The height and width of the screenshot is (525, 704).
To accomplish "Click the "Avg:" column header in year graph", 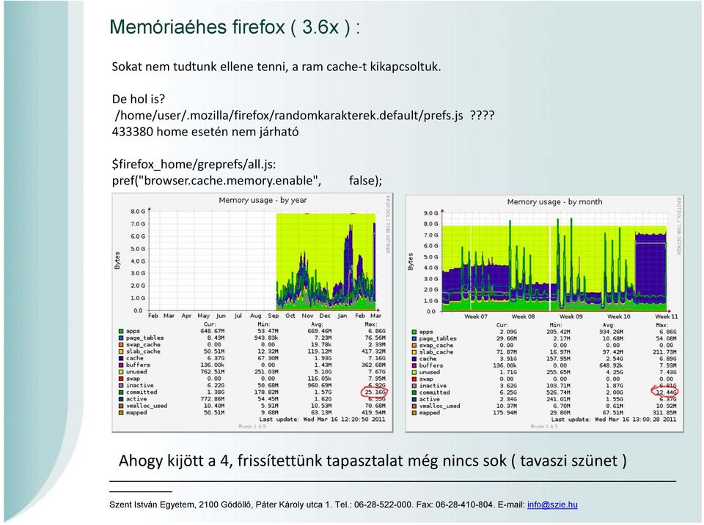I will 317,324.
